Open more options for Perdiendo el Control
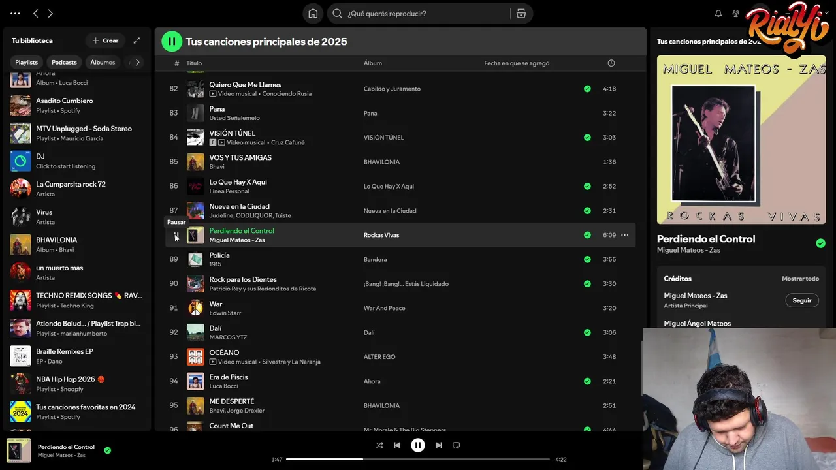This screenshot has width=836, height=470. 624,235
